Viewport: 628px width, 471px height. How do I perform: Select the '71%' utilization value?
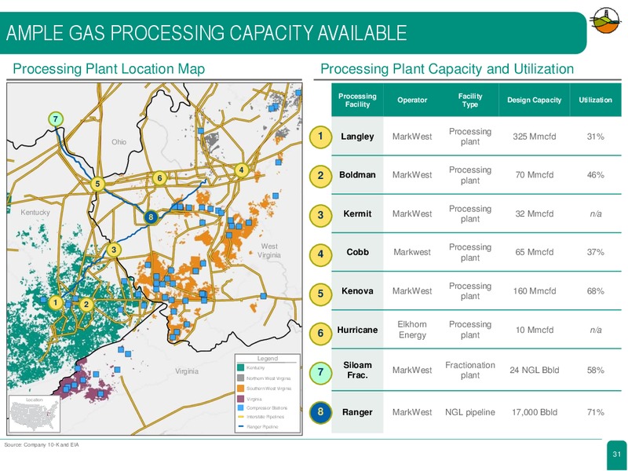tap(596, 412)
